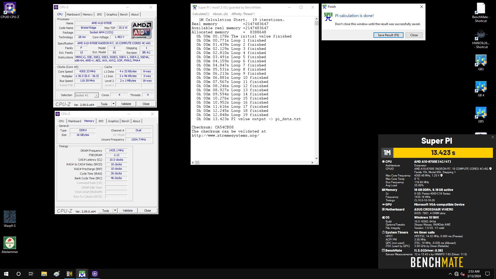Open the Action Center notifications icon

click(487, 274)
